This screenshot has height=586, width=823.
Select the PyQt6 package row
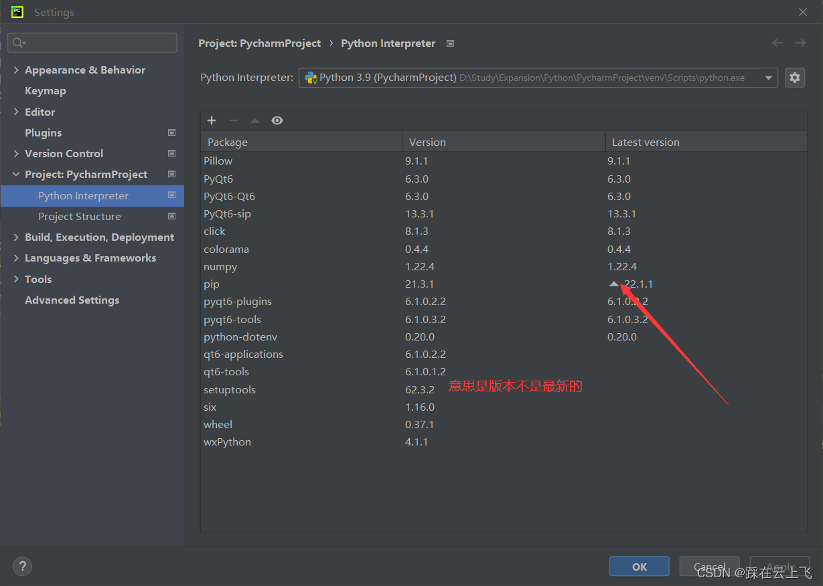click(x=504, y=179)
